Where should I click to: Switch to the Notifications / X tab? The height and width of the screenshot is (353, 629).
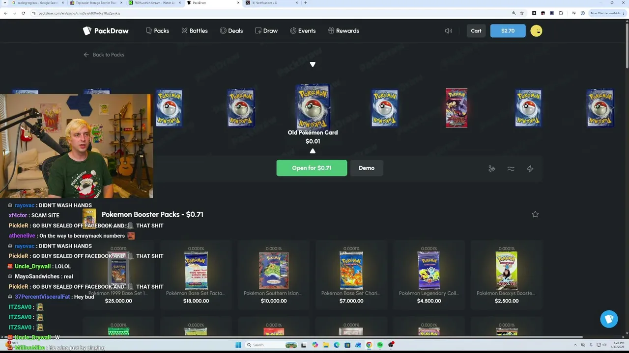[x=271, y=3]
